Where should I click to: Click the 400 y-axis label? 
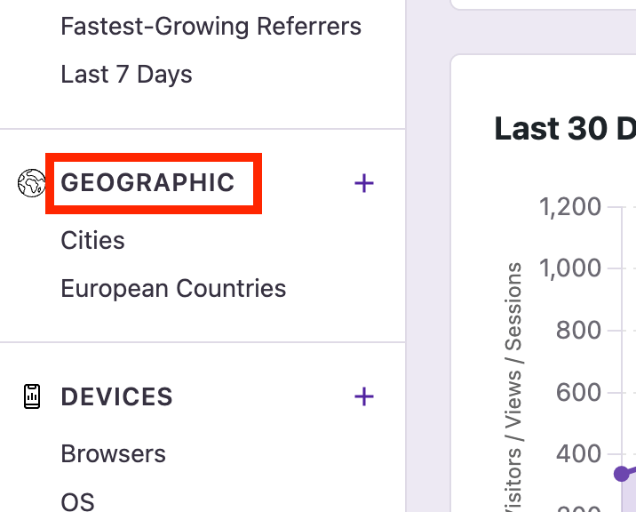tap(578, 454)
